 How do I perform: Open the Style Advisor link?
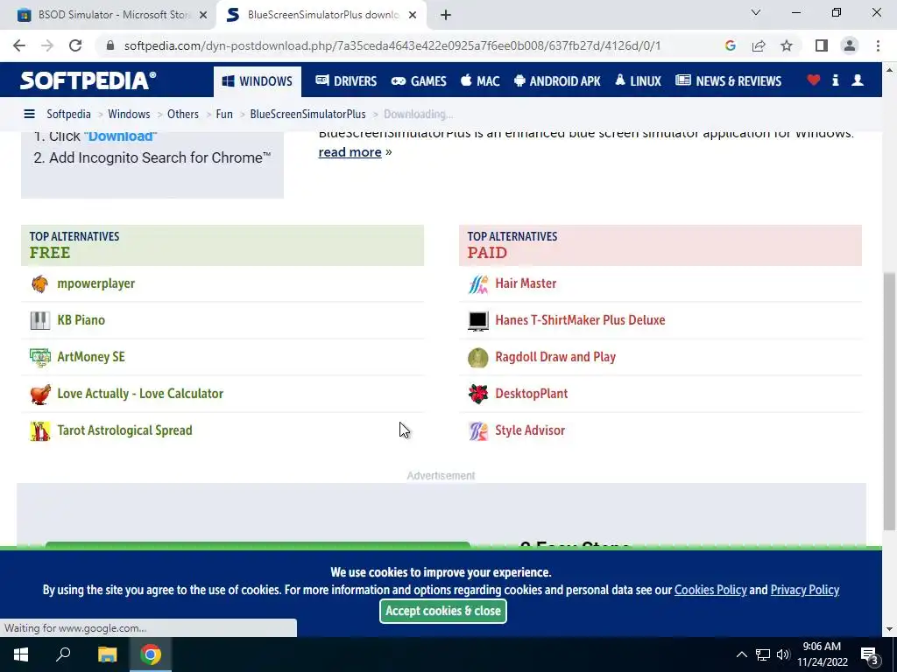click(x=530, y=430)
